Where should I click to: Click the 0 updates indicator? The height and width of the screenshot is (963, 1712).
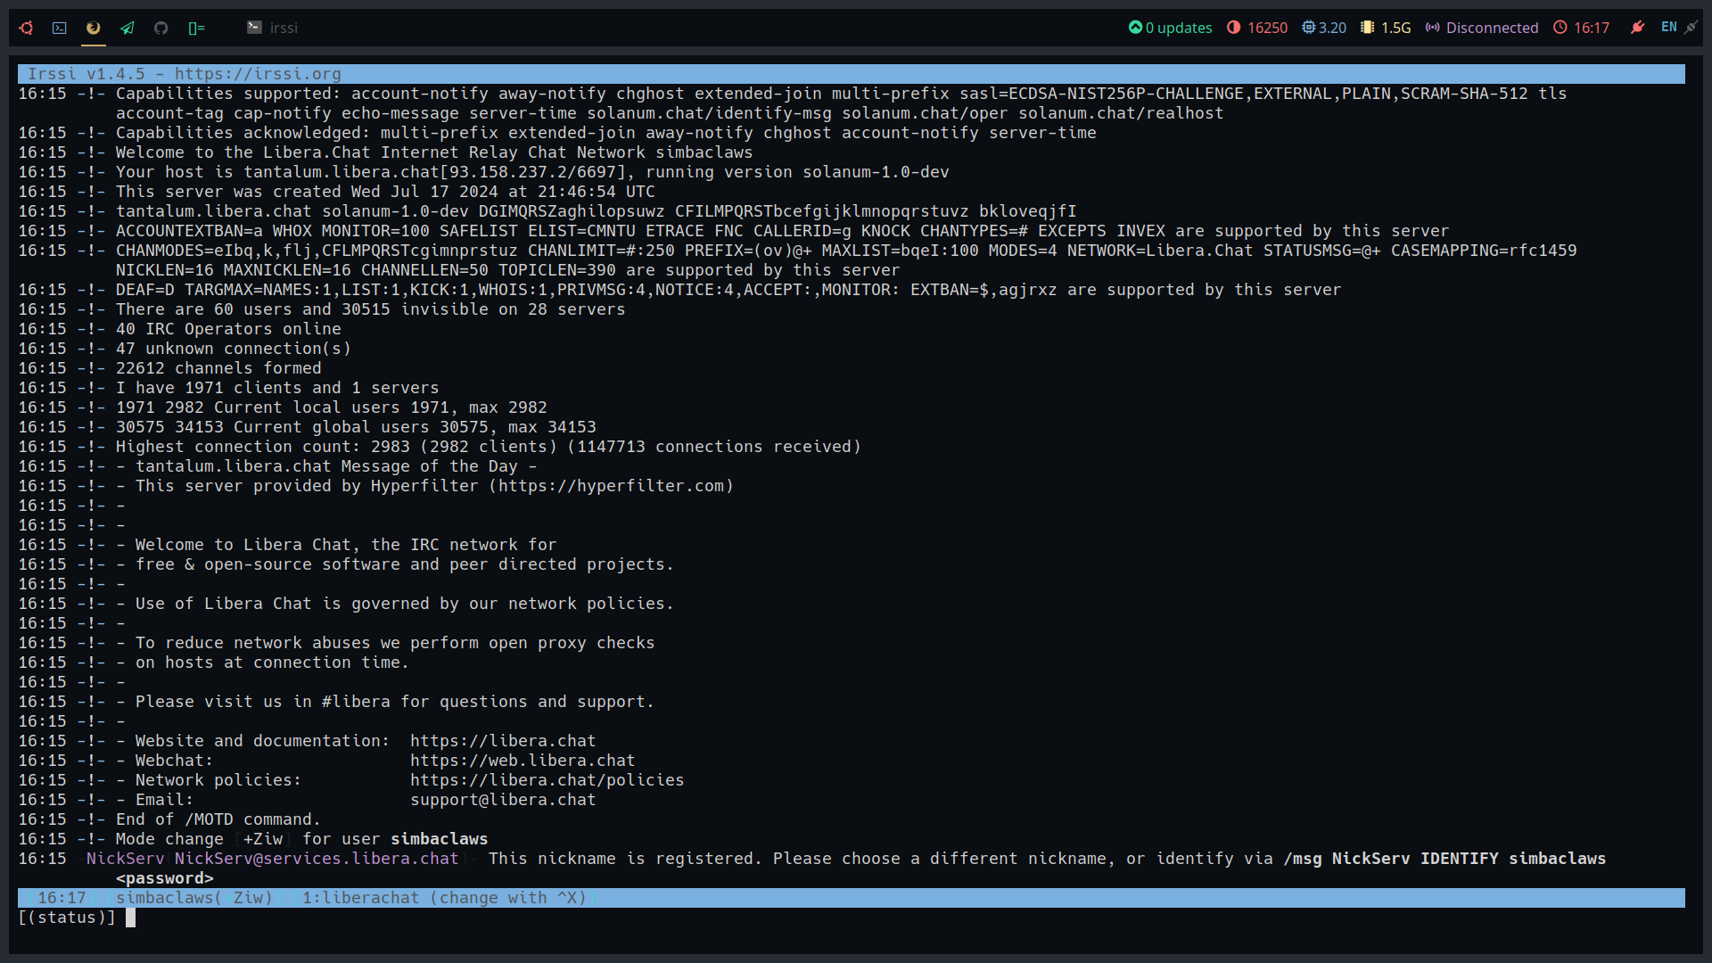1170,28
